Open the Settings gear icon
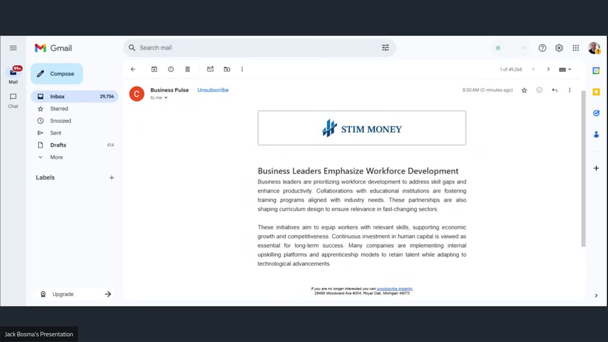 [559, 48]
